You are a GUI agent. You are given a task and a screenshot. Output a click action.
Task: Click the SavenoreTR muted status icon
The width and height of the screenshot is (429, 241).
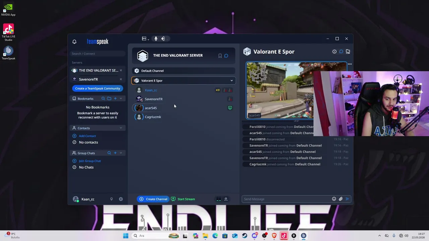tap(230, 99)
